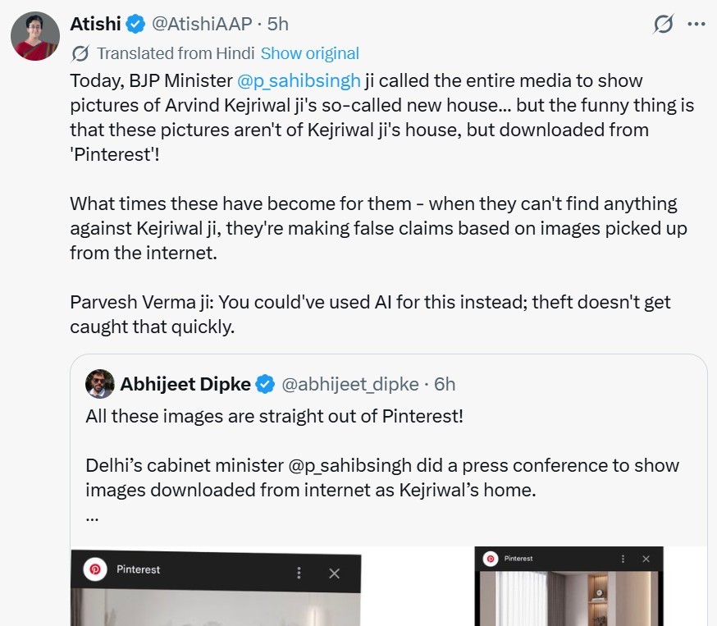
Task: Click the Pinterest logo in left image
Action: click(x=96, y=569)
